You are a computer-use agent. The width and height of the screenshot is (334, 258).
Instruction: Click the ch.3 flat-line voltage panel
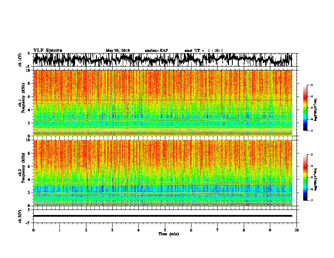coord(166,216)
